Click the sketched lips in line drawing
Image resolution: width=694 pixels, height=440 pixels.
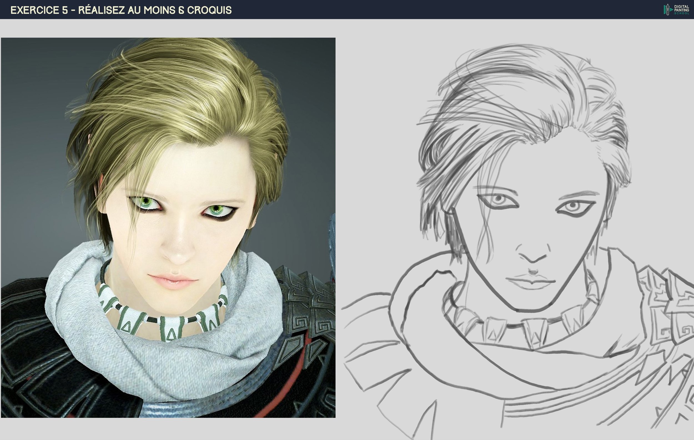point(531,281)
